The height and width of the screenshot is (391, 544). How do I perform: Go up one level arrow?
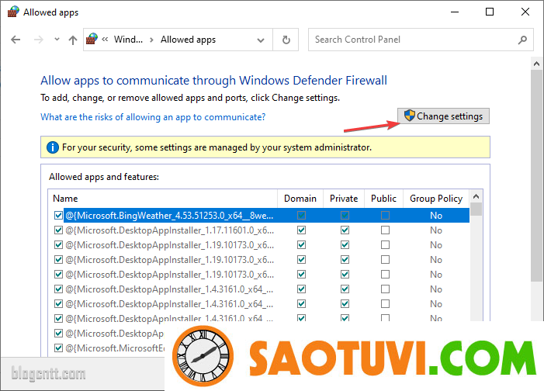(73, 40)
